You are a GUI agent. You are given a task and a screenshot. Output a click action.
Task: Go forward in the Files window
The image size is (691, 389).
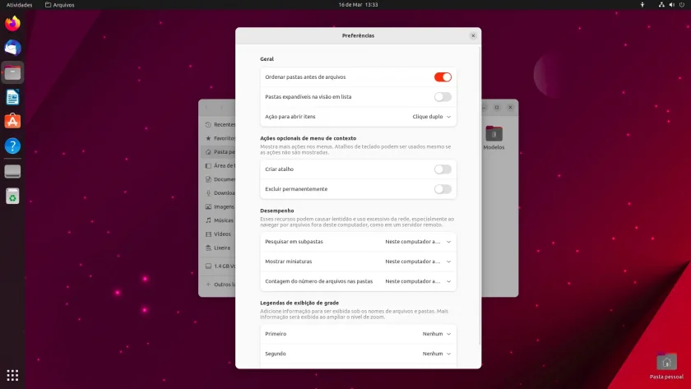pyautogui.click(x=221, y=108)
